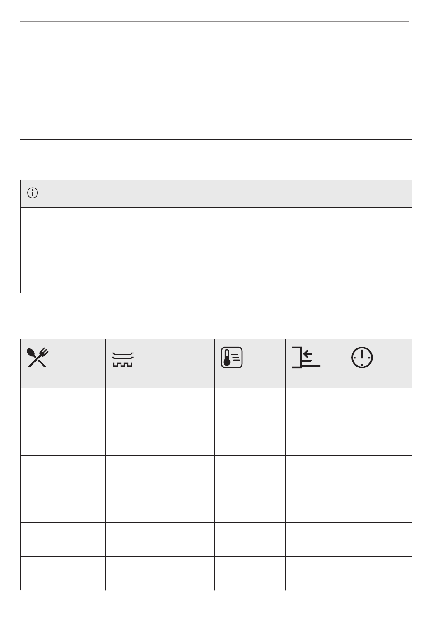
Task: Select the thermometer temperature icon
Action: [x=232, y=358]
